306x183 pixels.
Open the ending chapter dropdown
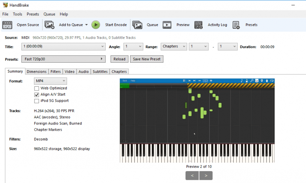pos(228,47)
